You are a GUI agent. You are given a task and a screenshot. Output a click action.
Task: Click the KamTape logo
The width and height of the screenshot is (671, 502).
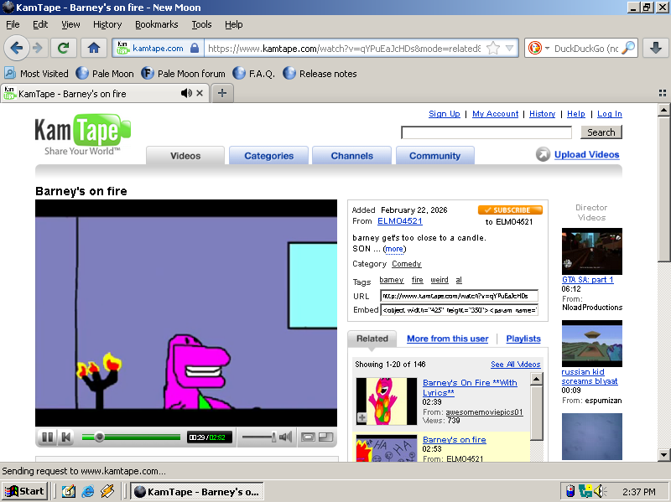[x=82, y=134]
